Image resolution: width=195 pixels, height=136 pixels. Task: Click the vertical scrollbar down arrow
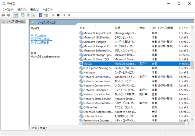point(192,120)
